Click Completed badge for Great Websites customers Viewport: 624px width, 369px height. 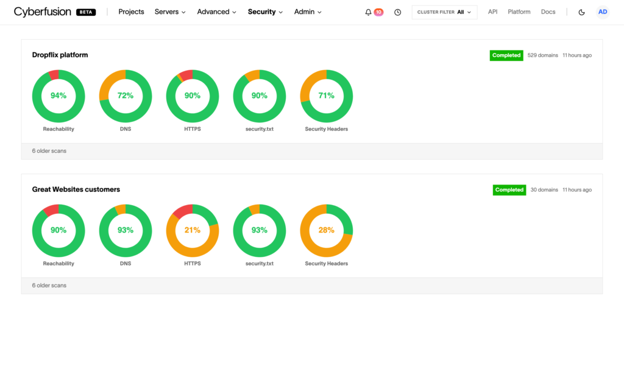point(509,189)
